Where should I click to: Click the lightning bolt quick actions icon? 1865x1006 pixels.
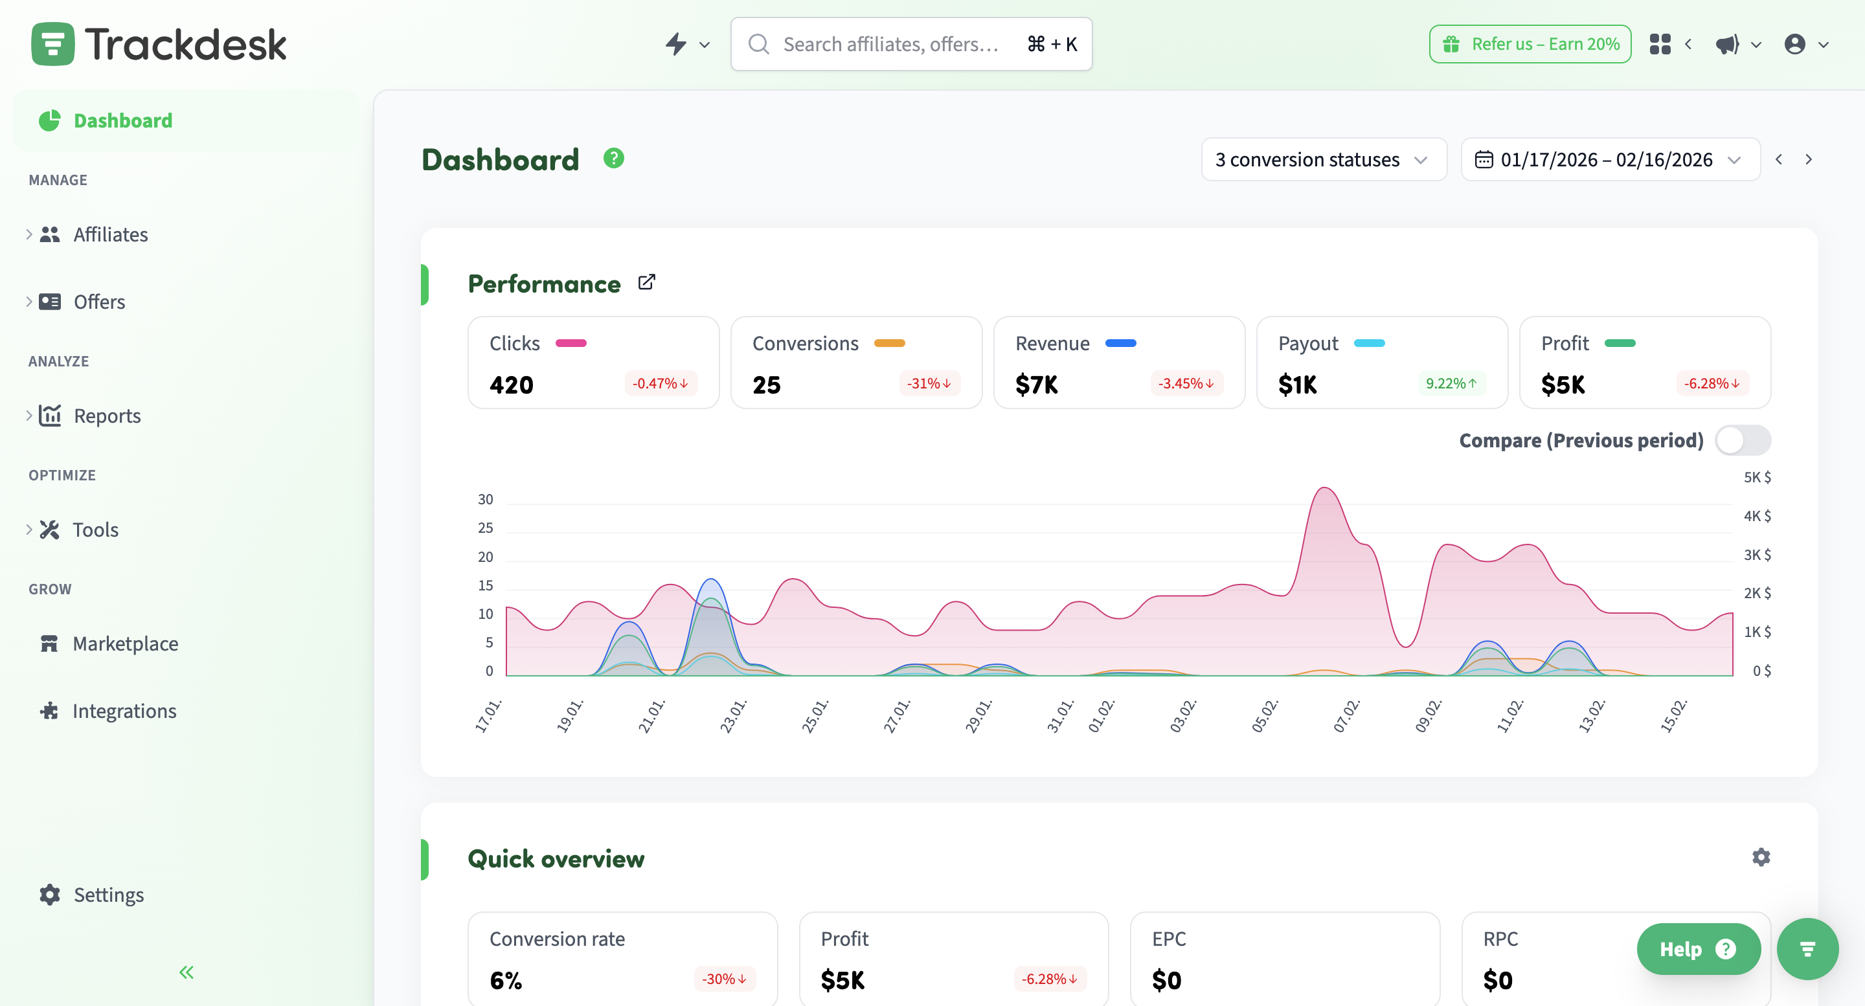[x=676, y=44]
